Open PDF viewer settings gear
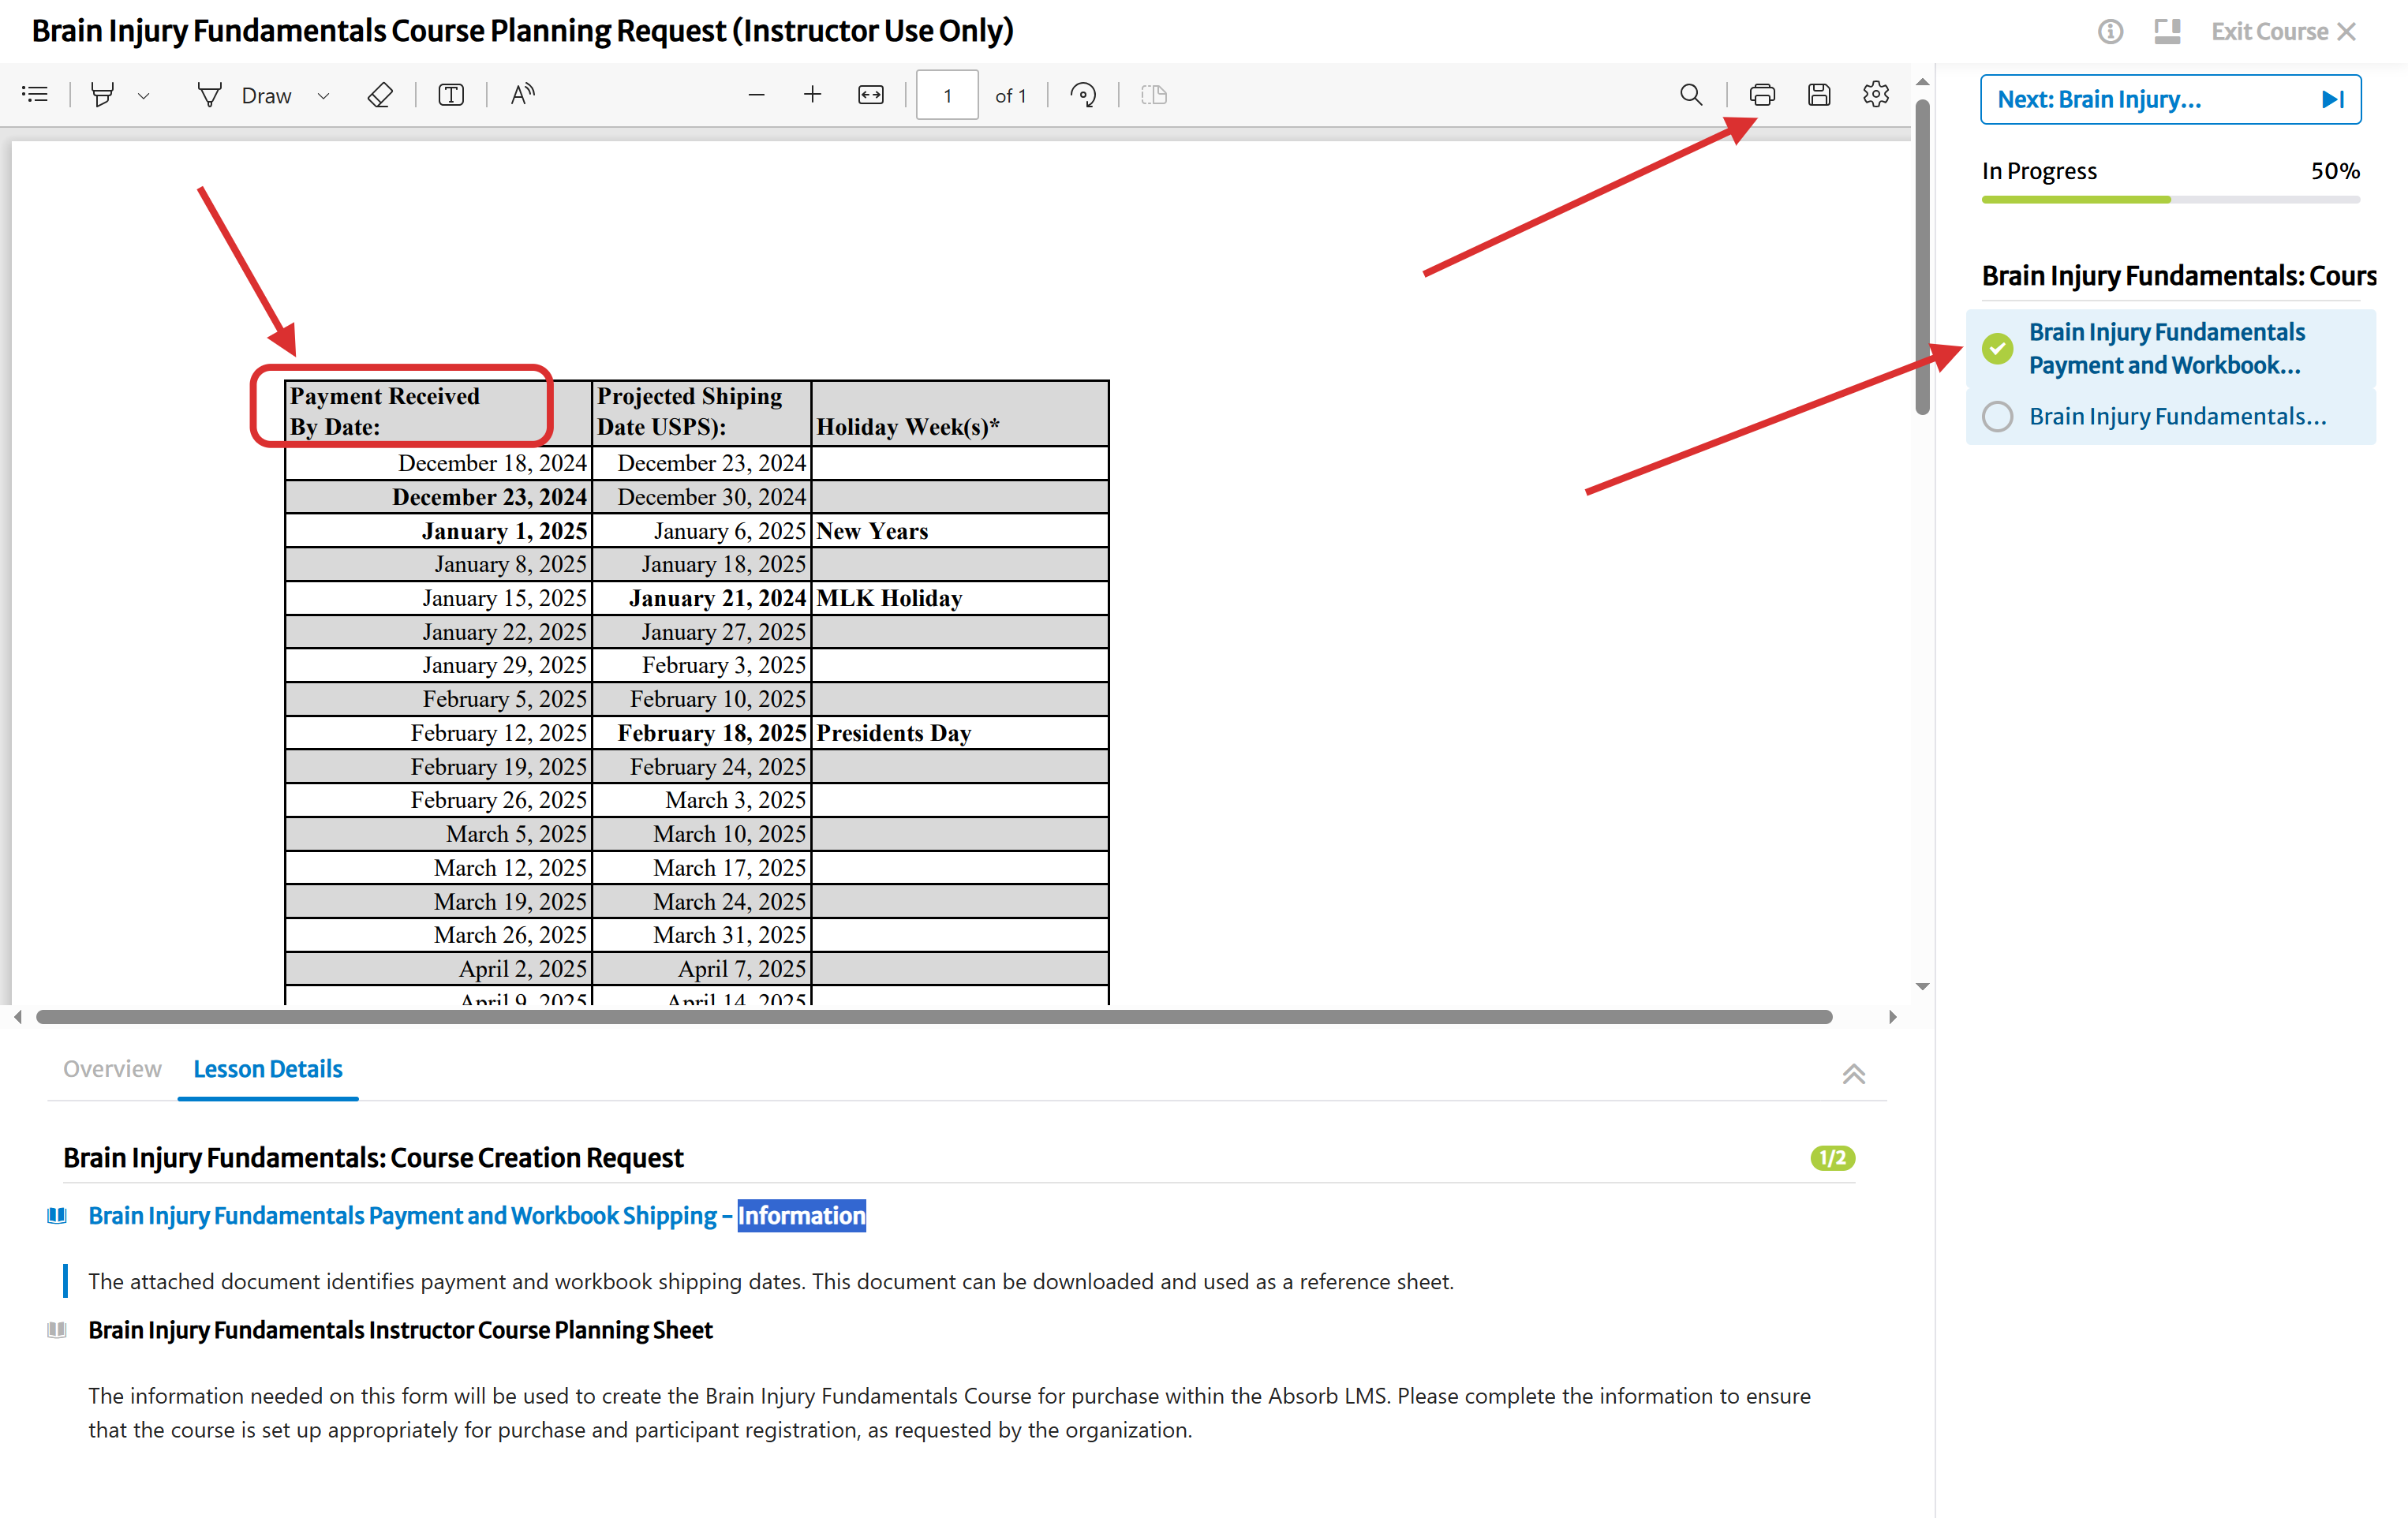 coord(1876,95)
